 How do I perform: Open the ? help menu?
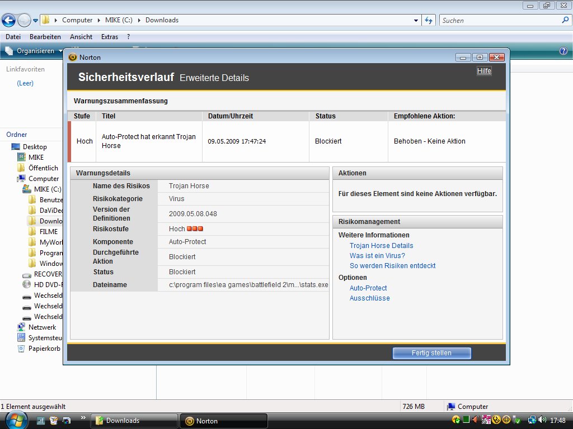click(128, 37)
